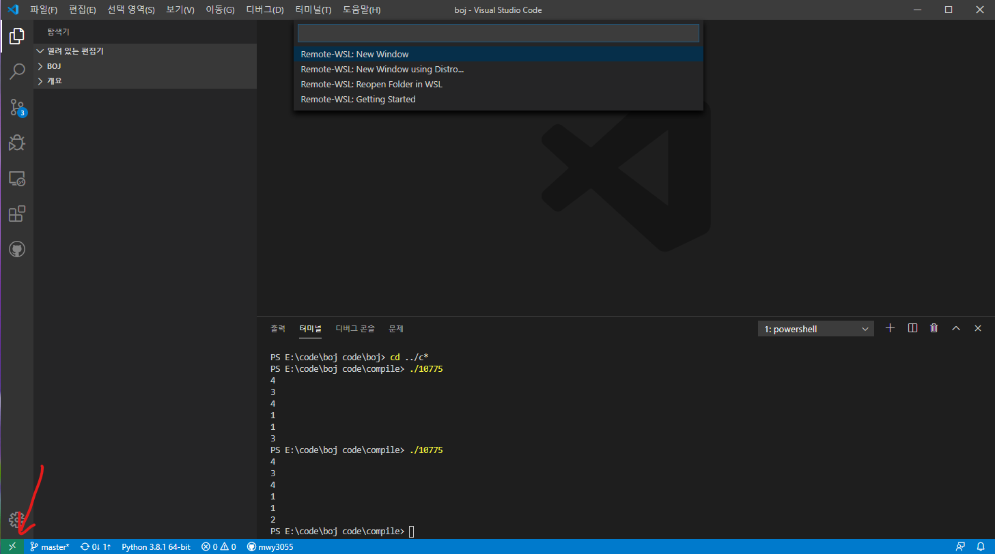Open the notifications bell
995x554 pixels.
coord(981,546)
